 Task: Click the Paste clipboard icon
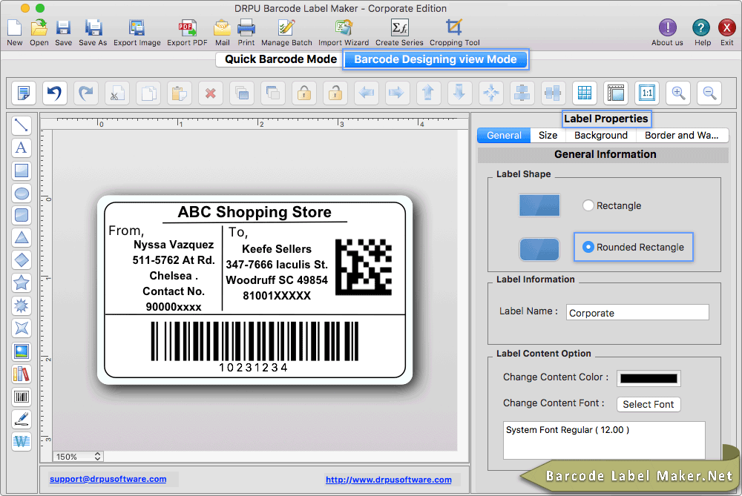pyautogui.click(x=180, y=93)
